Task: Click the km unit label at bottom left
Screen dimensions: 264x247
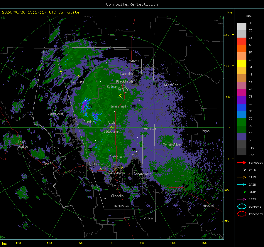Action: click(4, 244)
